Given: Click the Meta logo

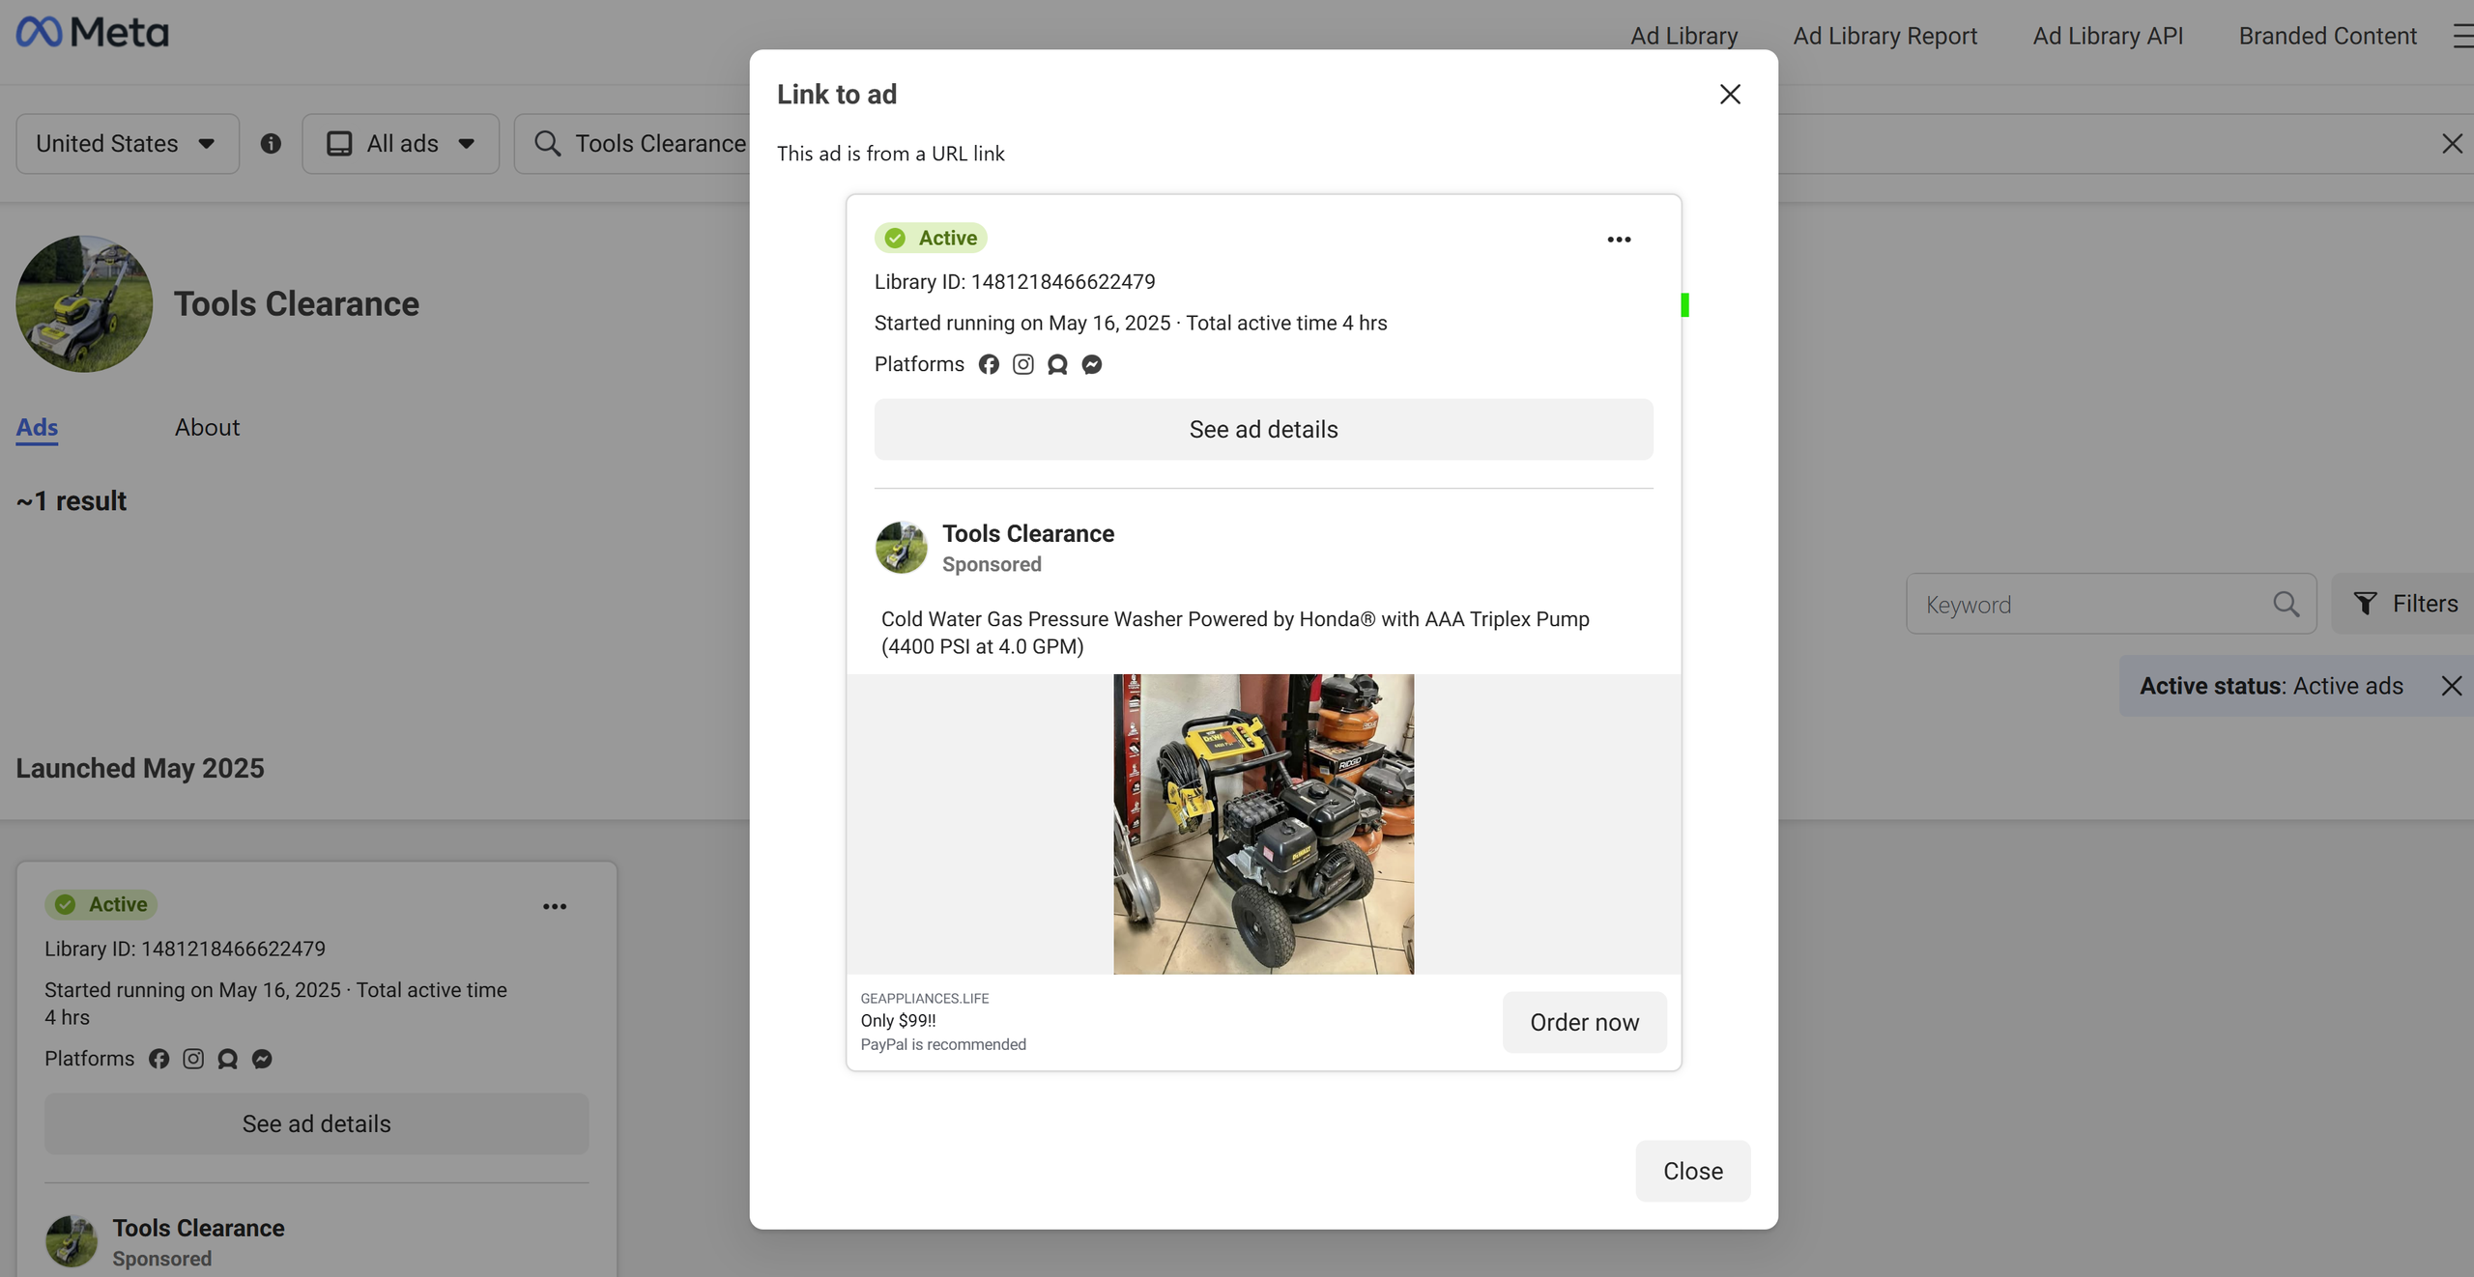Looking at the screenshot, I should click(93, 33).
